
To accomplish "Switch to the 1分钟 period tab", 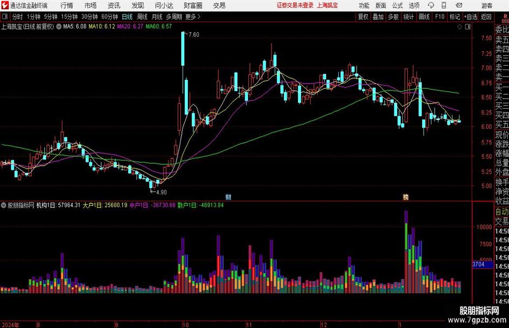I will (33, 17).
